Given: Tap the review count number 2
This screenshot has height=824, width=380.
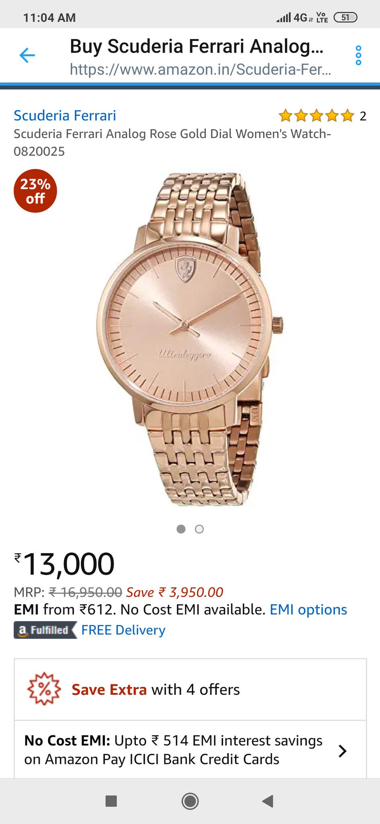Looking at the screenshot, I should coord(363,116).
